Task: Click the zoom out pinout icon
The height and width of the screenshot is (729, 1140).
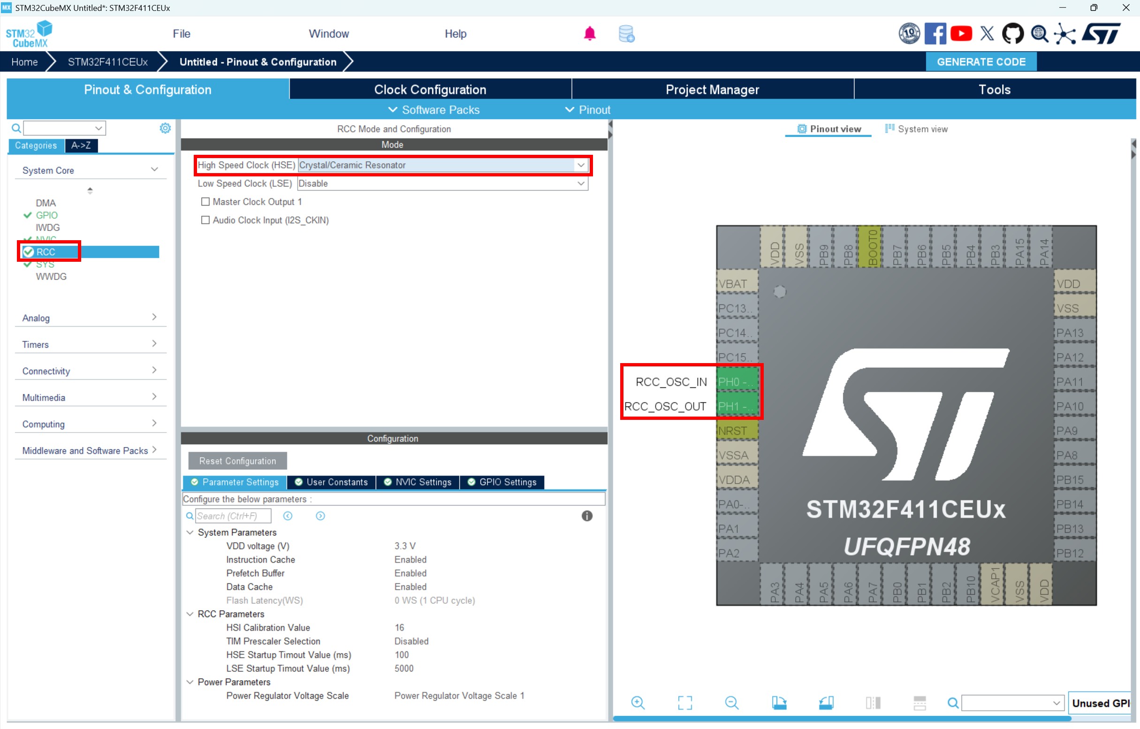Action: [x=731, y=703]
